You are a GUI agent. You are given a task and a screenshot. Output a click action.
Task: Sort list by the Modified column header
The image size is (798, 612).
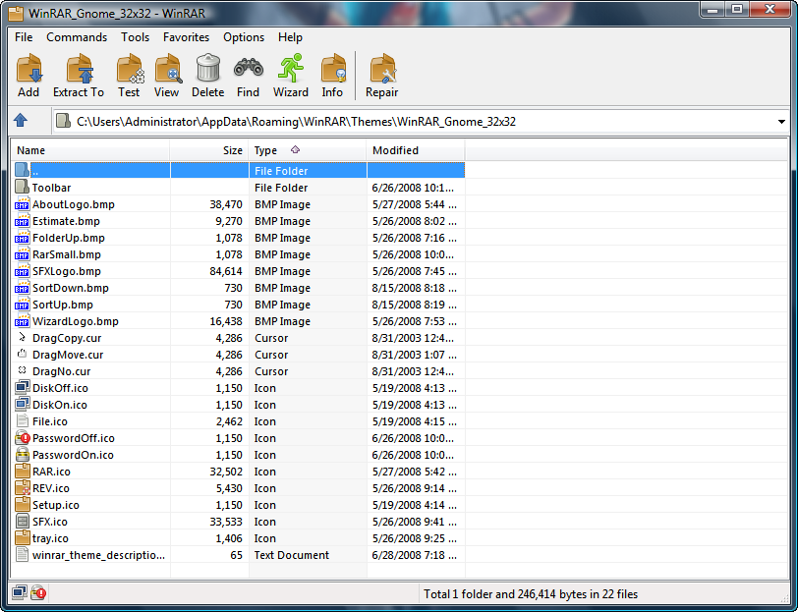tap(416, 150)
